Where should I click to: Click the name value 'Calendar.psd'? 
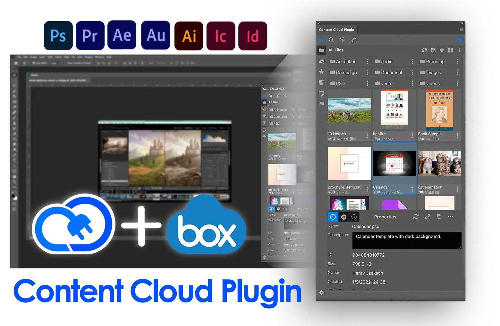tap(366, 226)
